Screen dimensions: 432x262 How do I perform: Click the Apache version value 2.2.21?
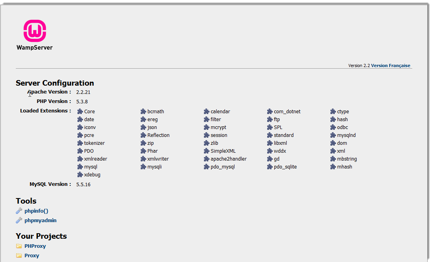pos(83,92)
